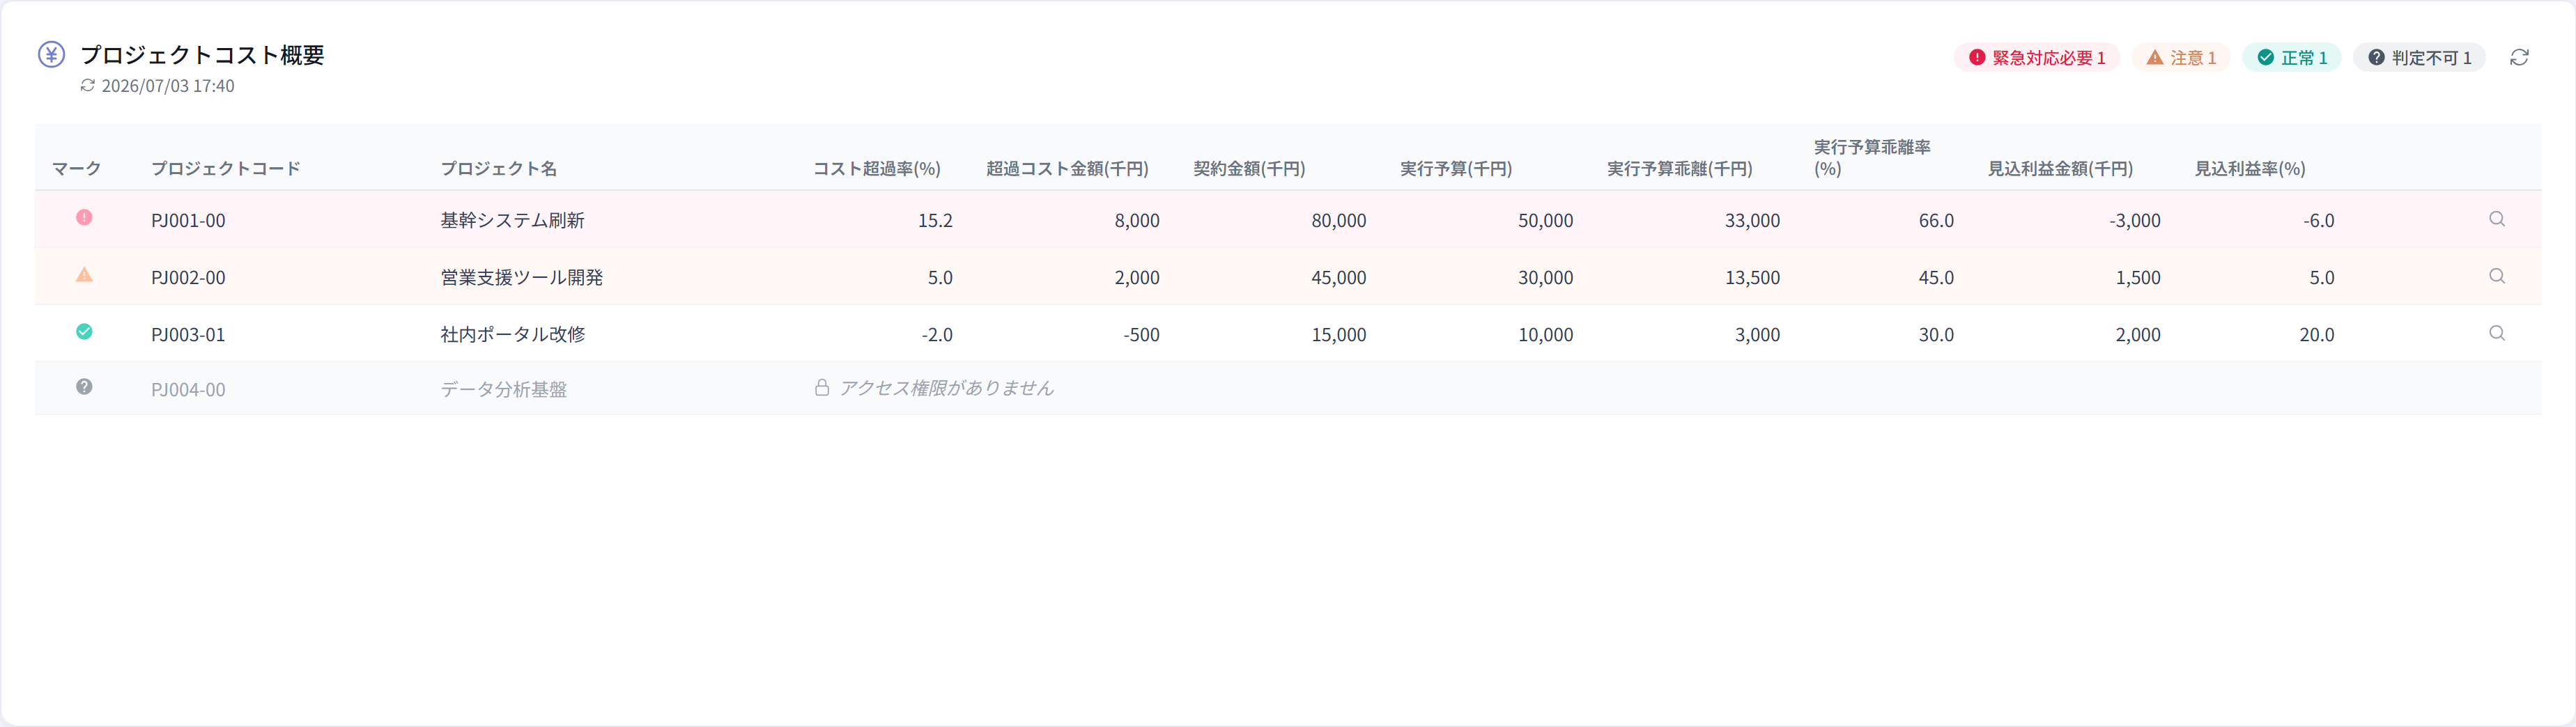
Task: Click the コスト超過率(%) column header
Action: click(x=877, y=169)
